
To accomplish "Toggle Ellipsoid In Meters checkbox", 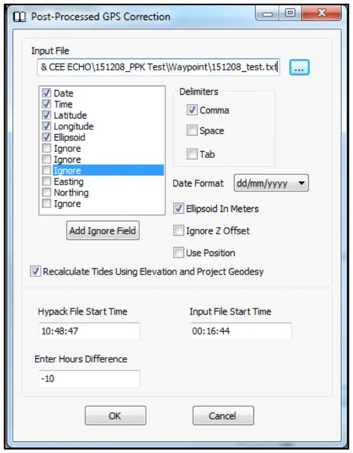I will [179, 209].
